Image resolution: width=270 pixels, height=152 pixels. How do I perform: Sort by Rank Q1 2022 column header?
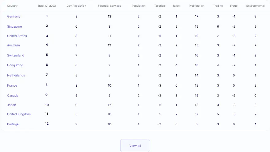pos(47,6)
